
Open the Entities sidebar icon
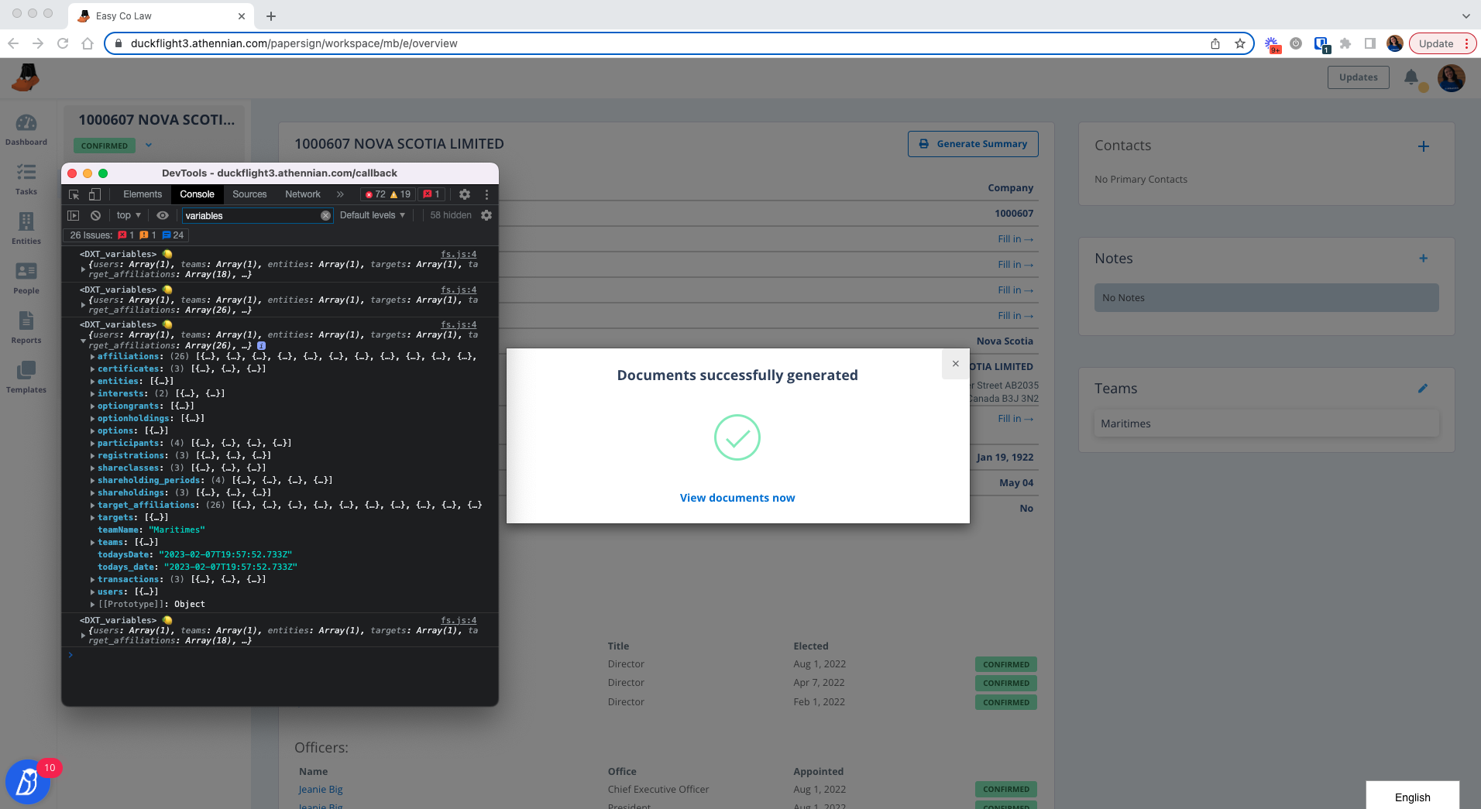[26, 228]
